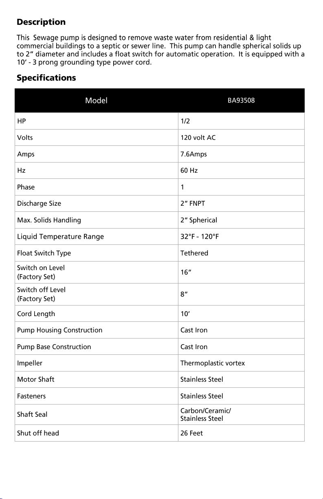
Task: Select the Thermoplastic vortex impeller value
Action: tap(213, 363)
